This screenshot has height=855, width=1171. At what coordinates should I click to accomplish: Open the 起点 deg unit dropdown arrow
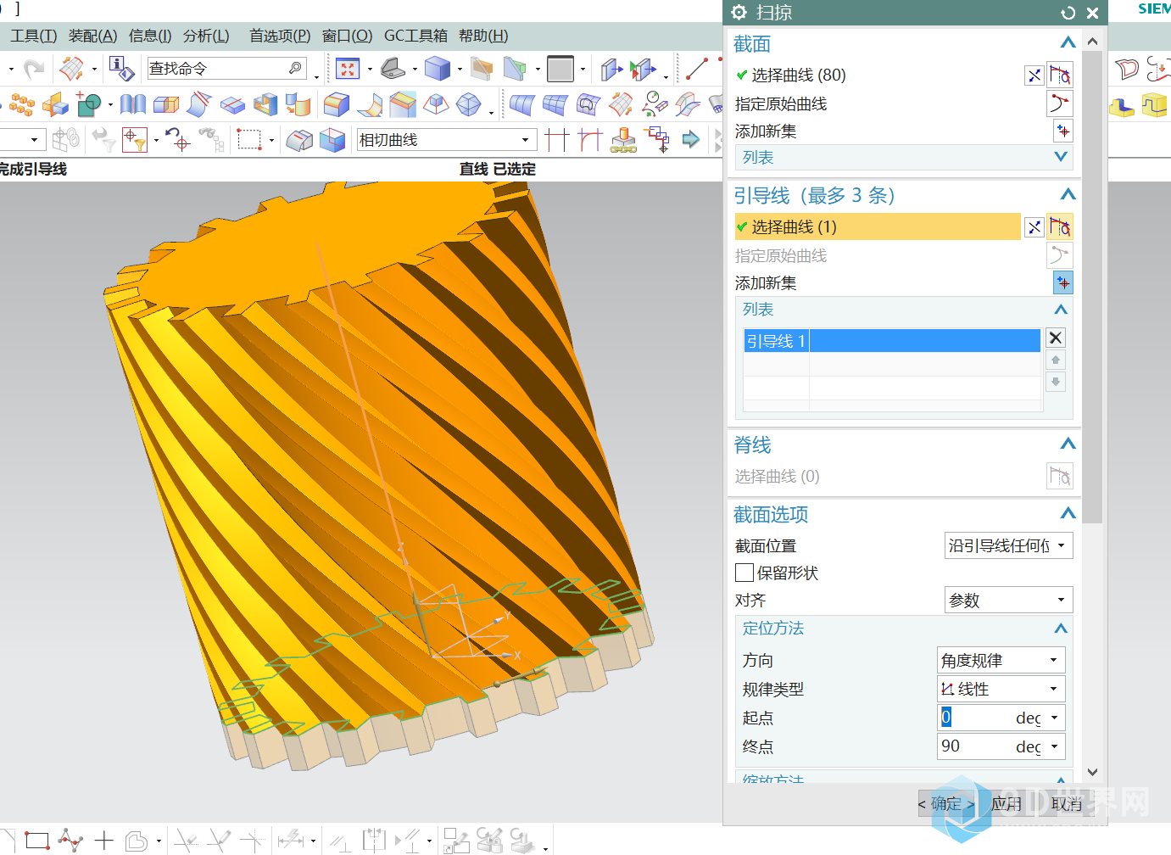(x=1055, y=718)
